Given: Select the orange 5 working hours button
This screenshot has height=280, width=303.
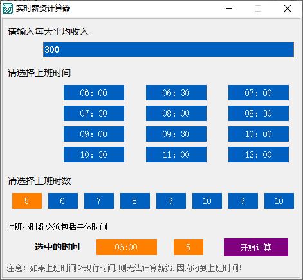Looking at the screenshot, I should tap(27, 201).
